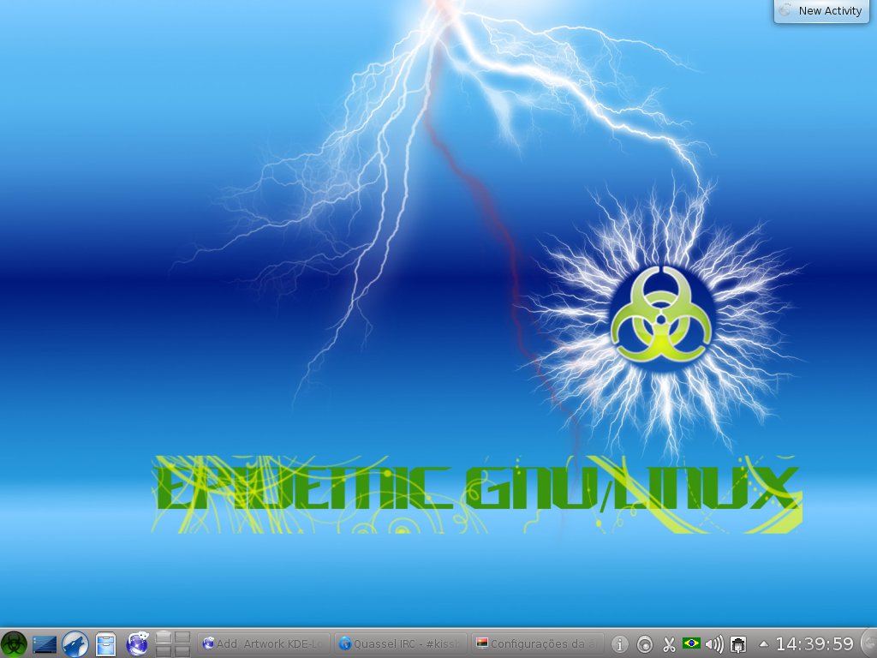Screen dimensions: 877x658
Task: Launch Konqueror globe icon in panel
Action: [x=136, y=644]
